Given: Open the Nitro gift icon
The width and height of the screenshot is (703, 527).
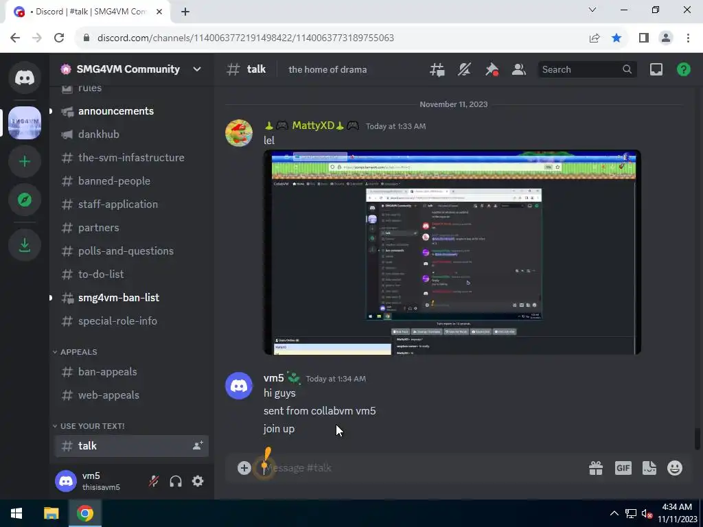Looking at the screenshot, I should pyautogui.click(x=596, y=468).
